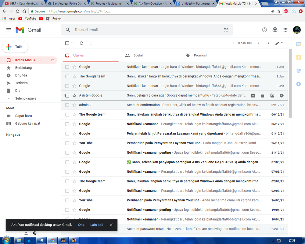Image resolution: width=305 pixels, height=244 pixels.
Task: Select the Google 11 Jan email checkbox
Action: (67, 67)
